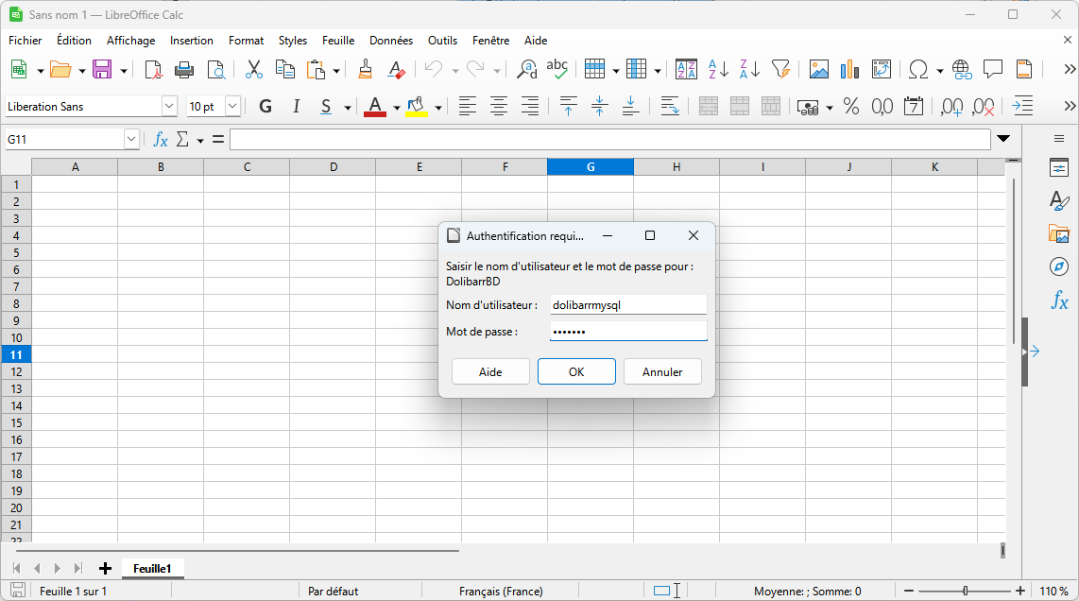This screenshot has width=1079, height=601.
Task: Toggle Italic formatting button
Action: coord(296,107)
